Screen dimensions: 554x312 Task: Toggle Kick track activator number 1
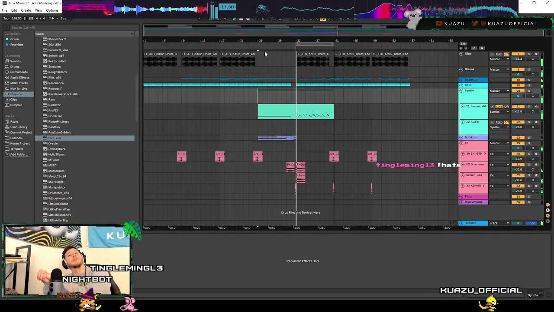(x=518, y=54)
